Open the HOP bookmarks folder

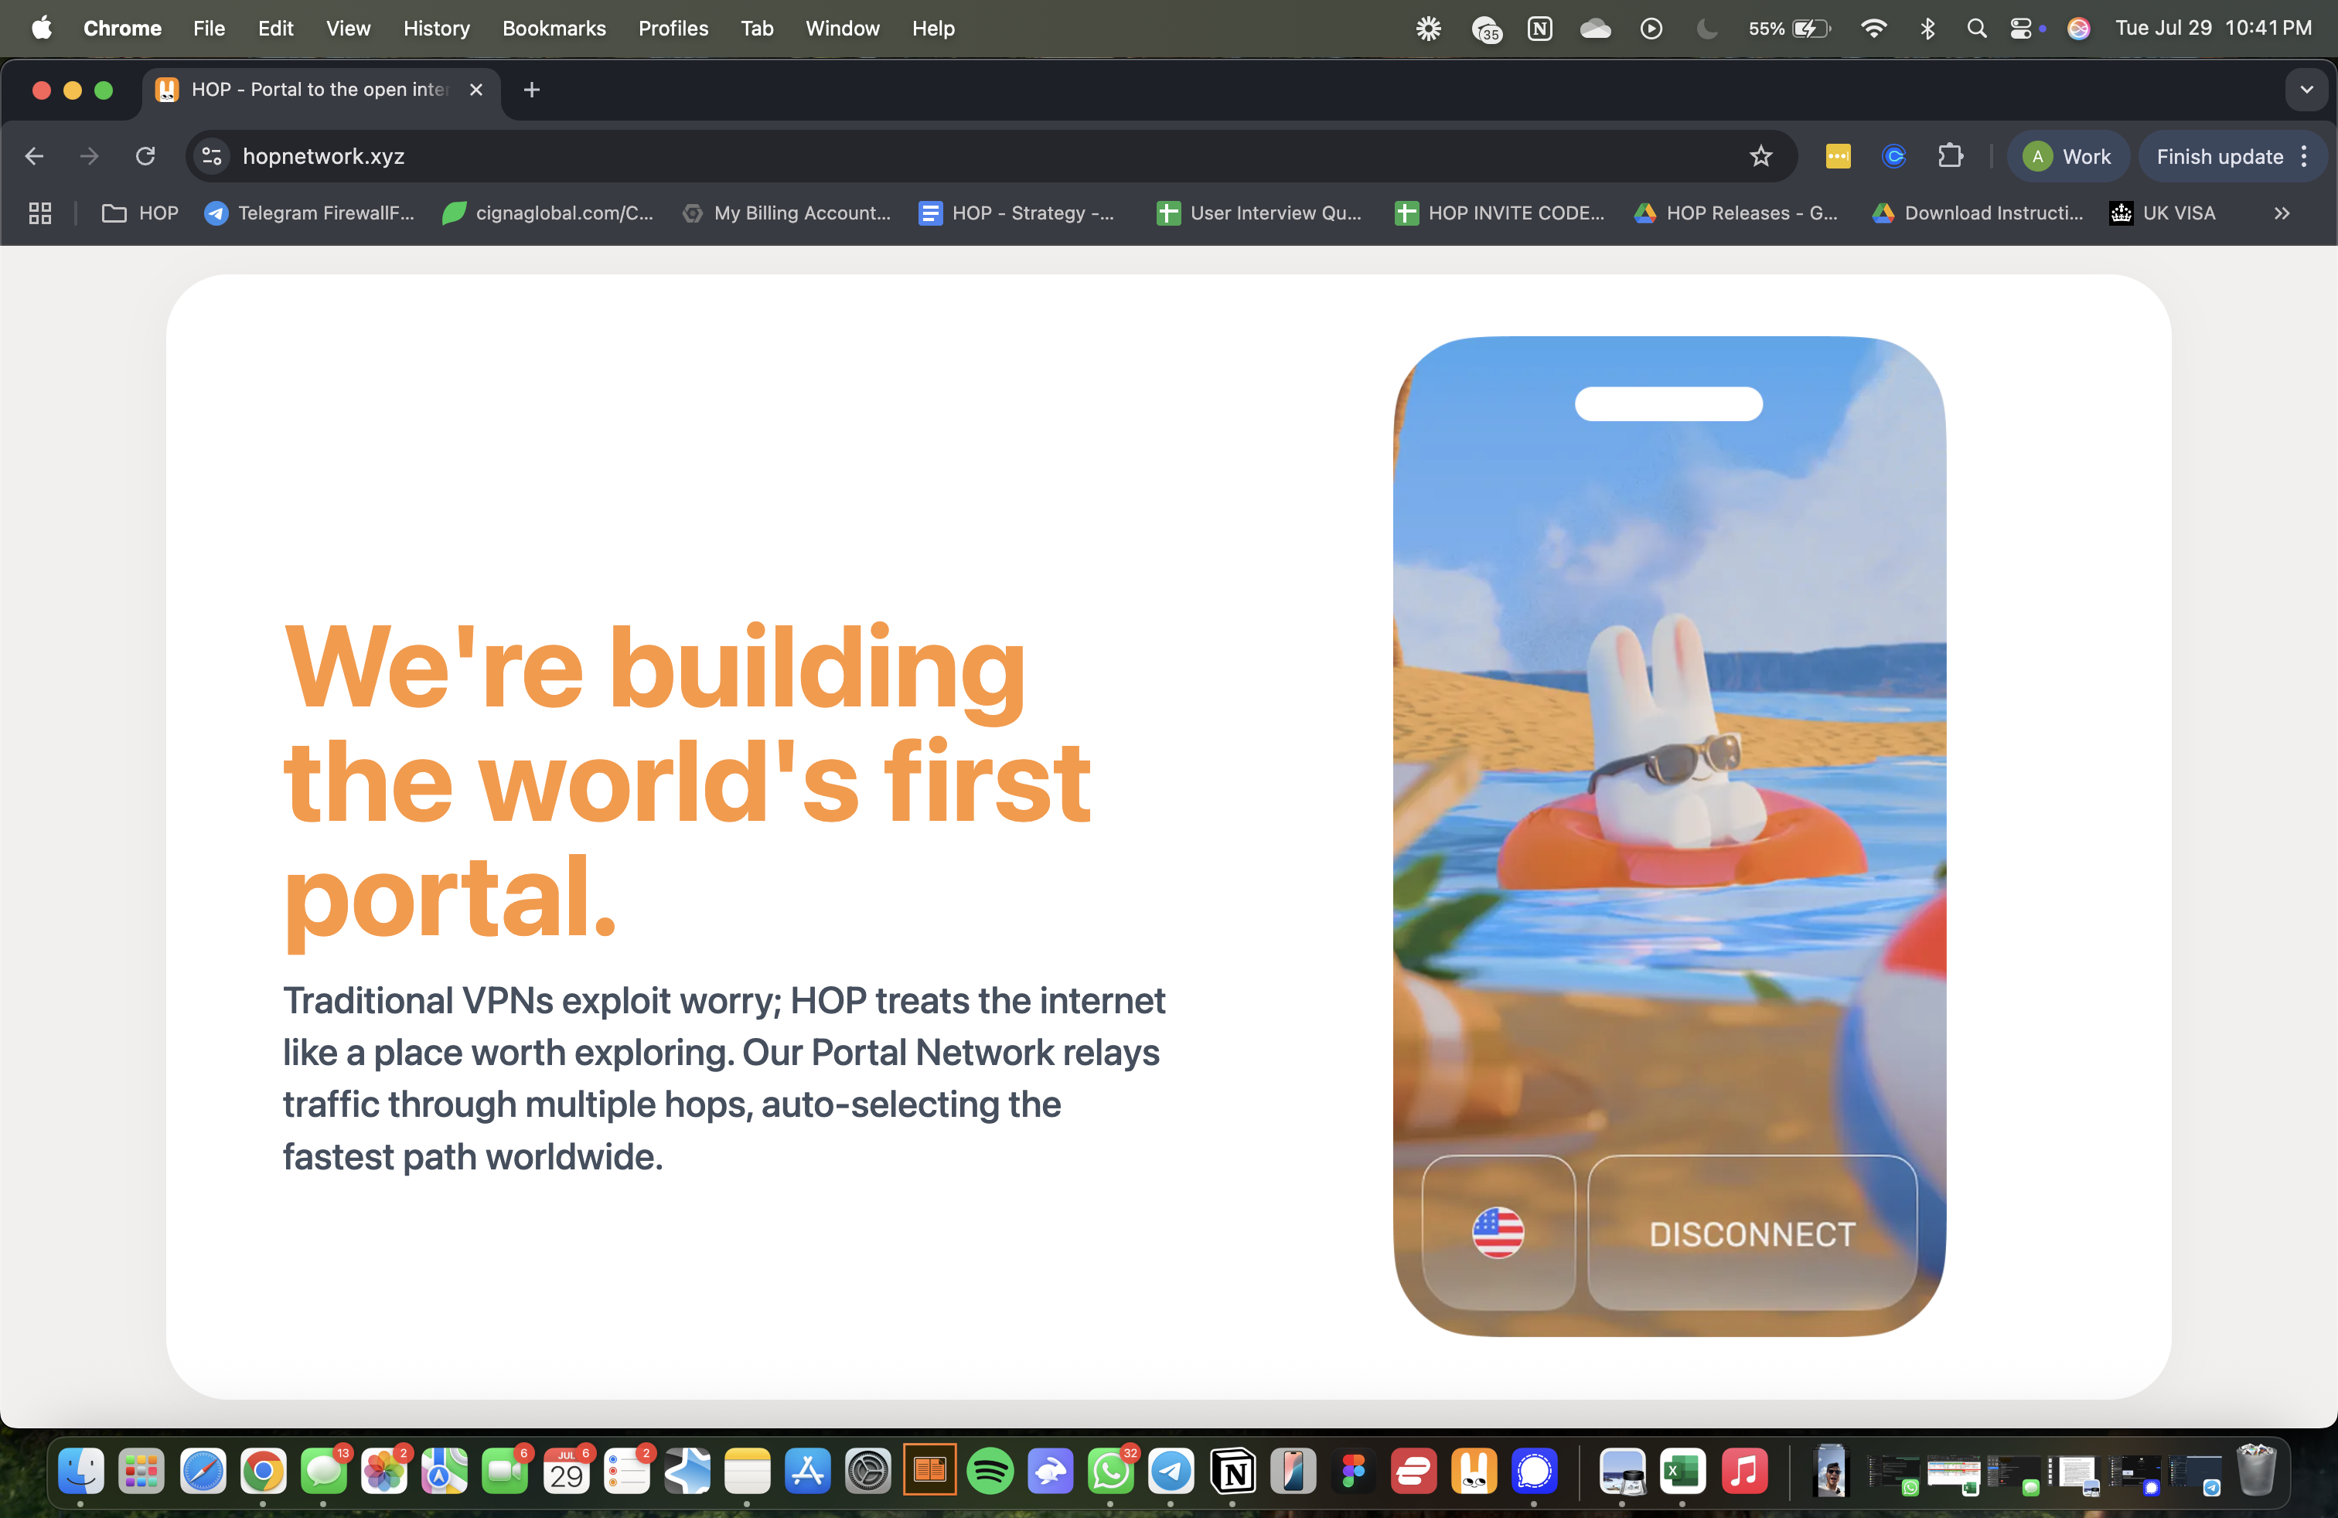pos(138,213)
